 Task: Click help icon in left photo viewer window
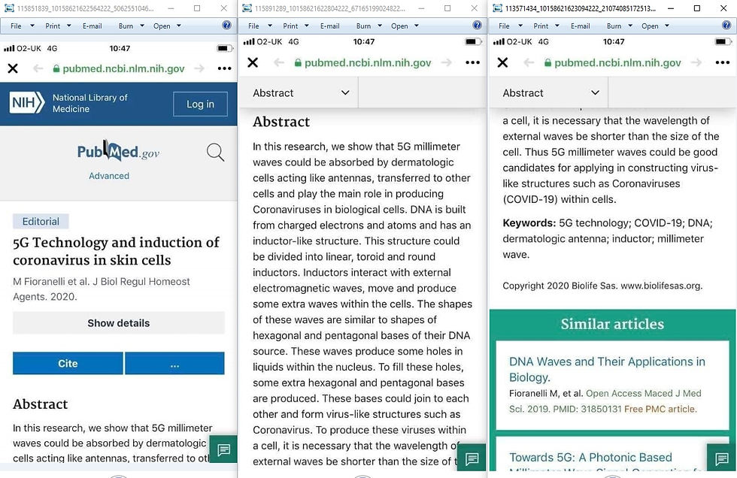pos(226,26)
